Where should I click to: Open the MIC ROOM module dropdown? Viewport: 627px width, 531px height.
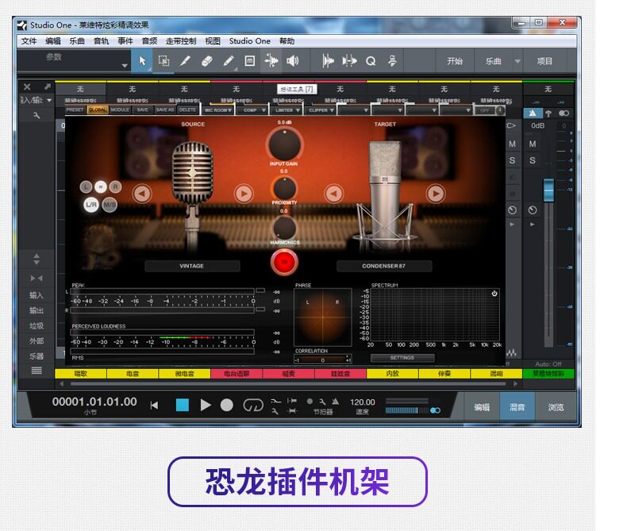(218, 110)
